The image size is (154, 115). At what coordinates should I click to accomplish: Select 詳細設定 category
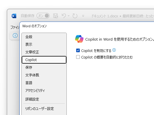tap(44, 99)
